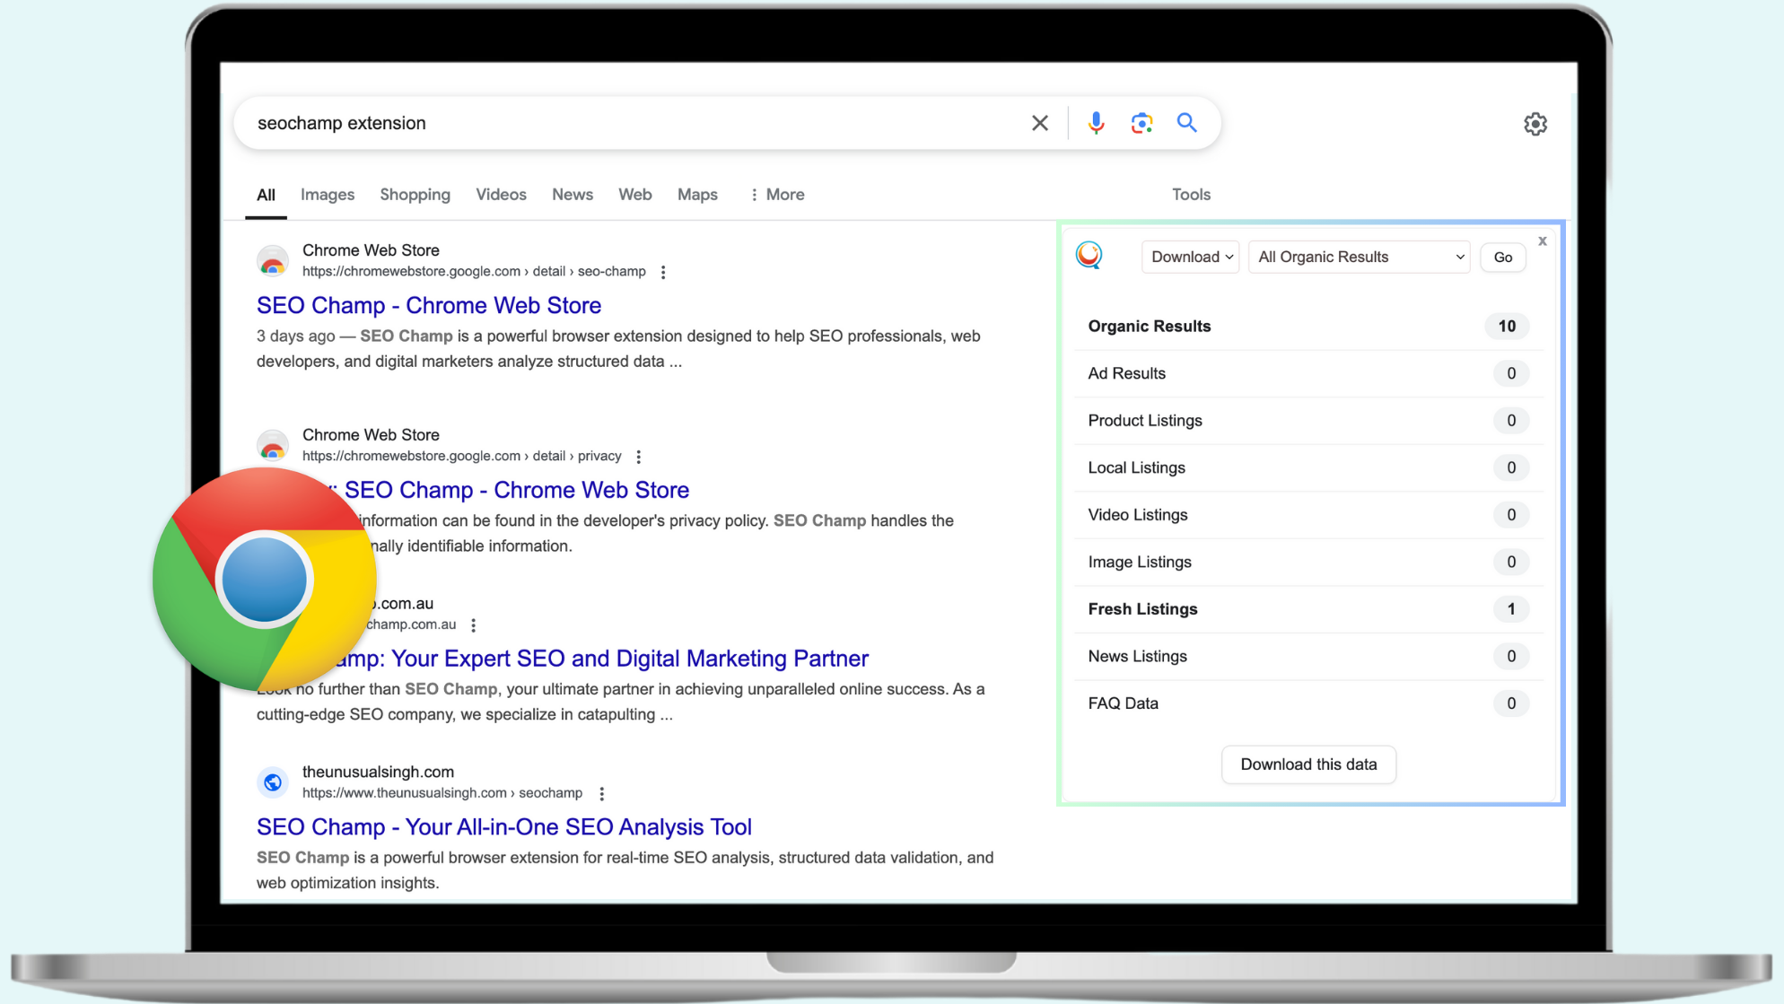Close the SEO Champ panel
Image resolution: width=1784 pixels, height=1004 pixels.
(1543, 240)
